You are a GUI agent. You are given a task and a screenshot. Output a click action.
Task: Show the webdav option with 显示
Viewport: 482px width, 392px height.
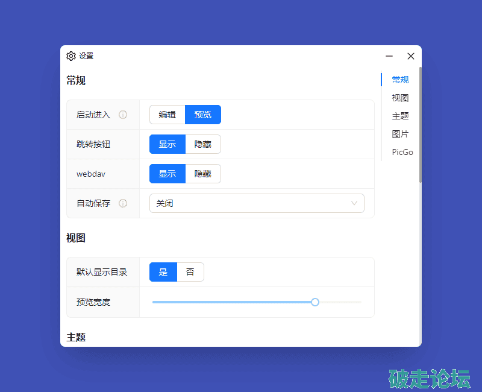pos(167,174)
